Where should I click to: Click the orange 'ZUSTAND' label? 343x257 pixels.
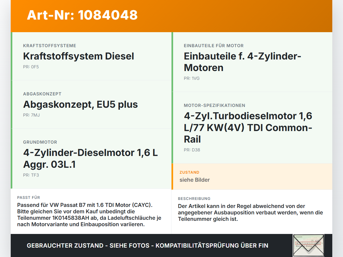(189, 172)
